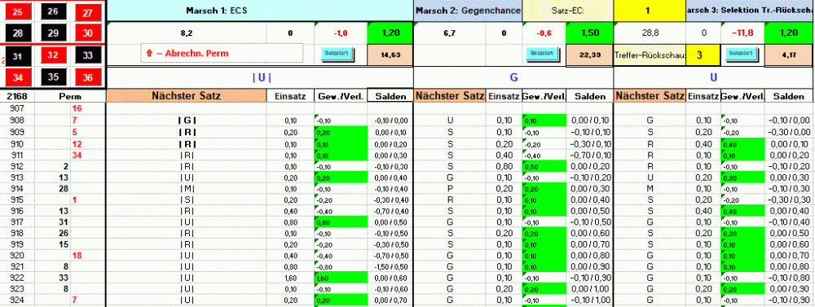The height and width of the screenshot is (307, 815).
Task: Select the 'Nächster Satz' header of Marsch 1
Action: (187, 96)
